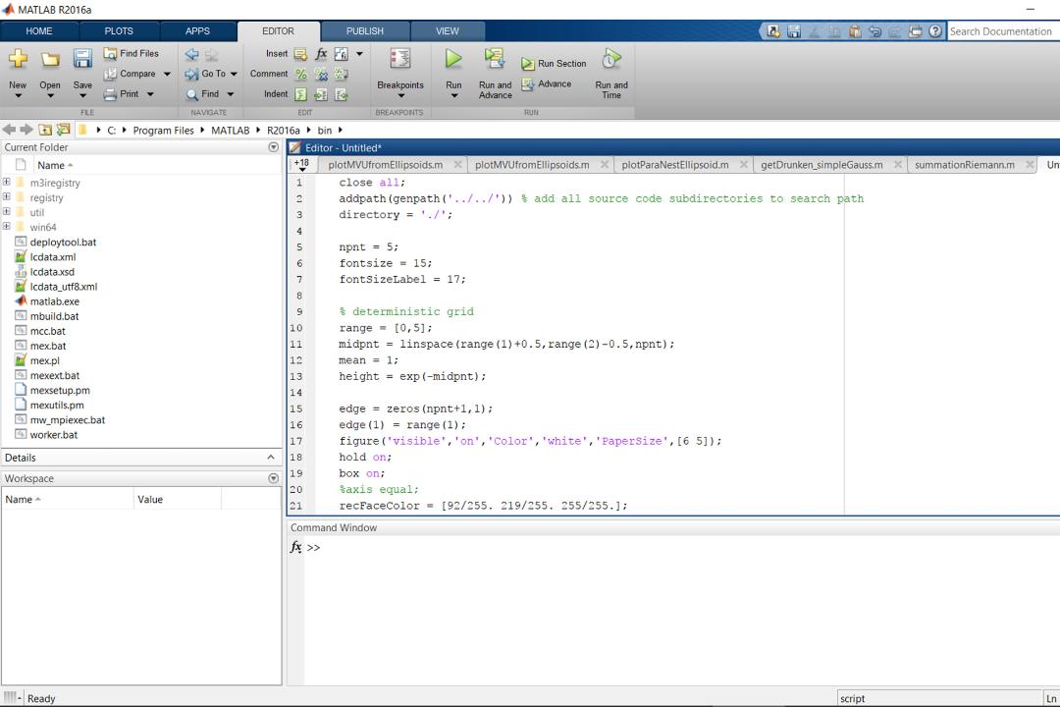Expand the win64 folder tree node

(6, 227)
